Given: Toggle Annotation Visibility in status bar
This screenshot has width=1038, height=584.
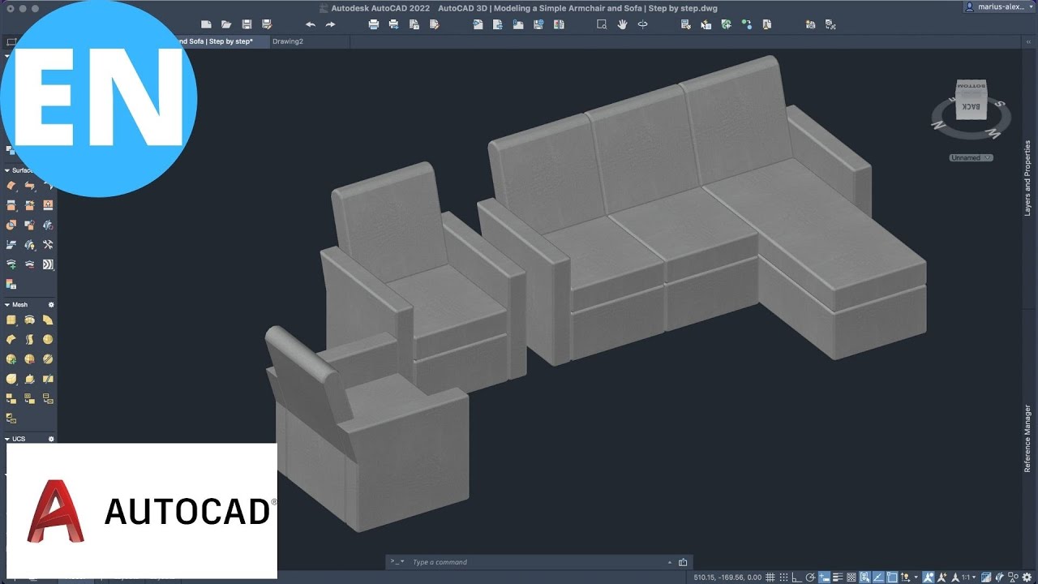Looking at the screenshot, I should point(928,577).
